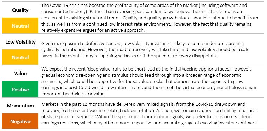Click the Momentum description about mixed signals

150,113
